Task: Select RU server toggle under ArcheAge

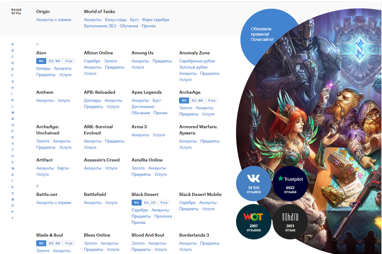Action: [x=184, y=100]
